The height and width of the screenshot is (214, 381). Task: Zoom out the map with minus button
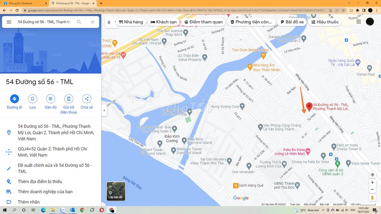(372, 189)
